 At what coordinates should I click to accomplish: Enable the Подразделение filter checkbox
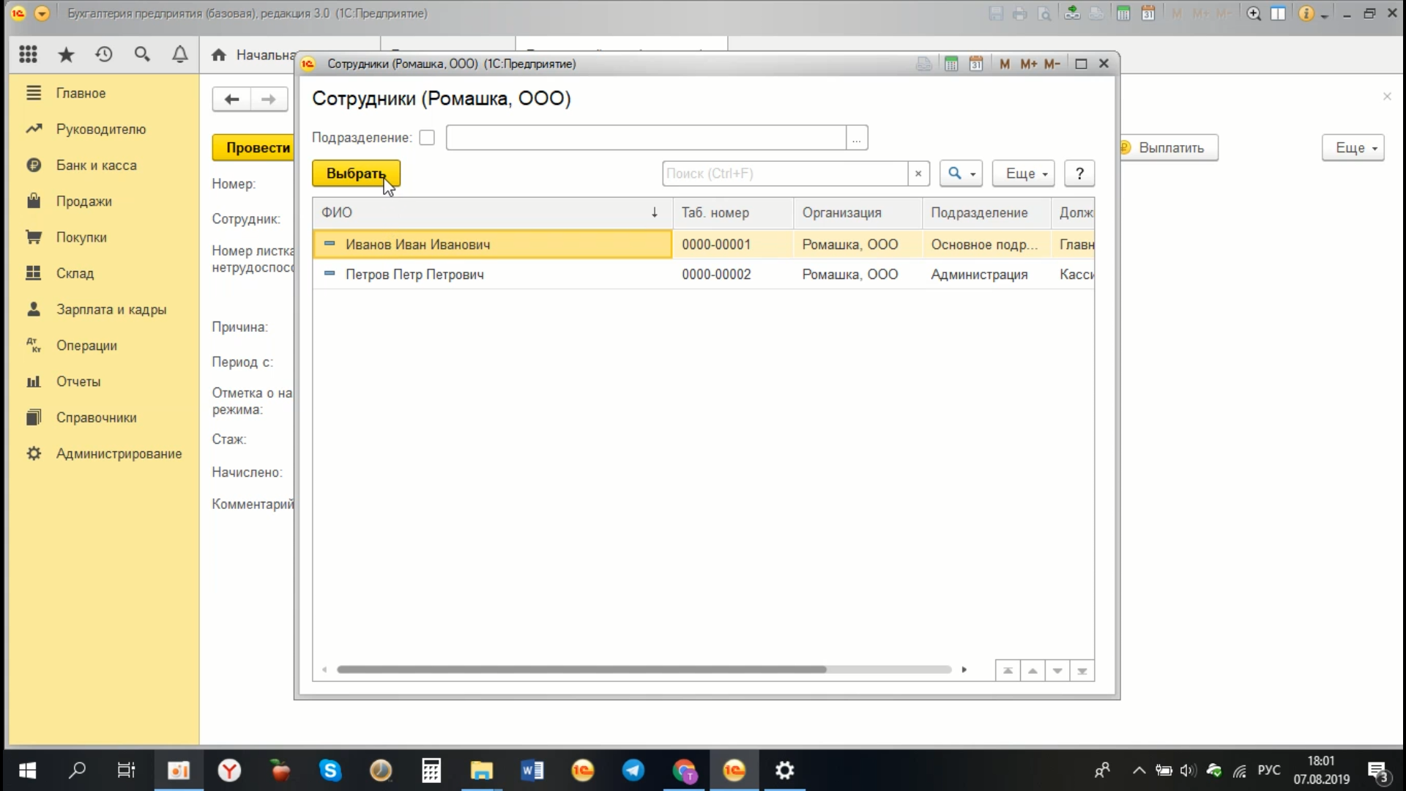(427, 138)
